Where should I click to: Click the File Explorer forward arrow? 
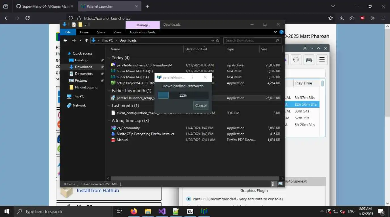click(x=74, y=40)
